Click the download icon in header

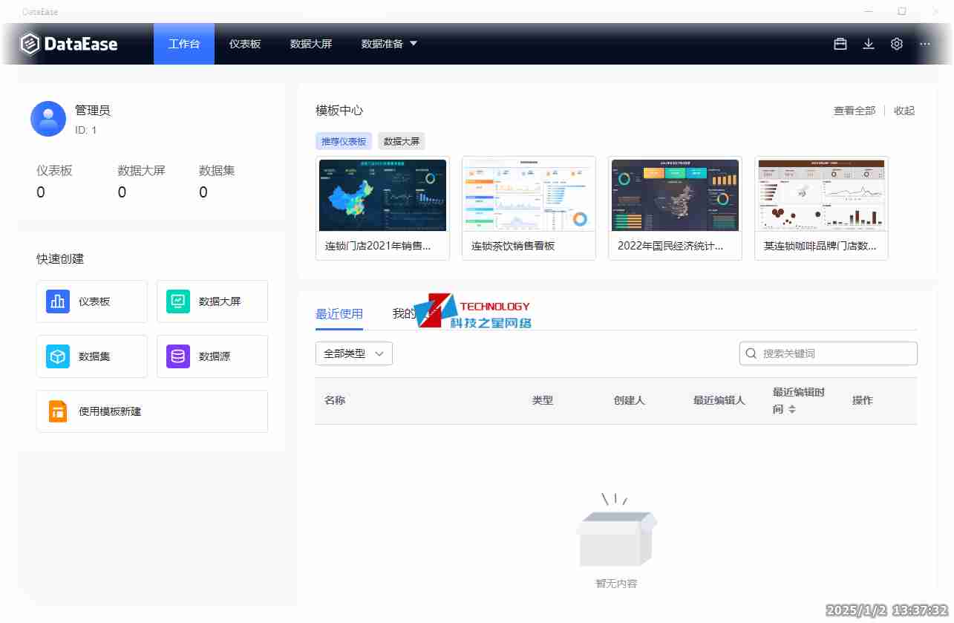pyautogui.click(x=869, y=44)
